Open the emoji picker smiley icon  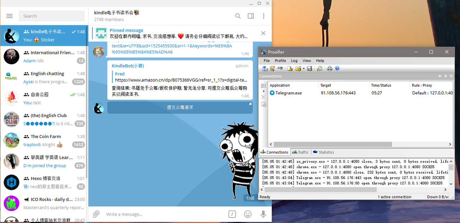(248, 214)
